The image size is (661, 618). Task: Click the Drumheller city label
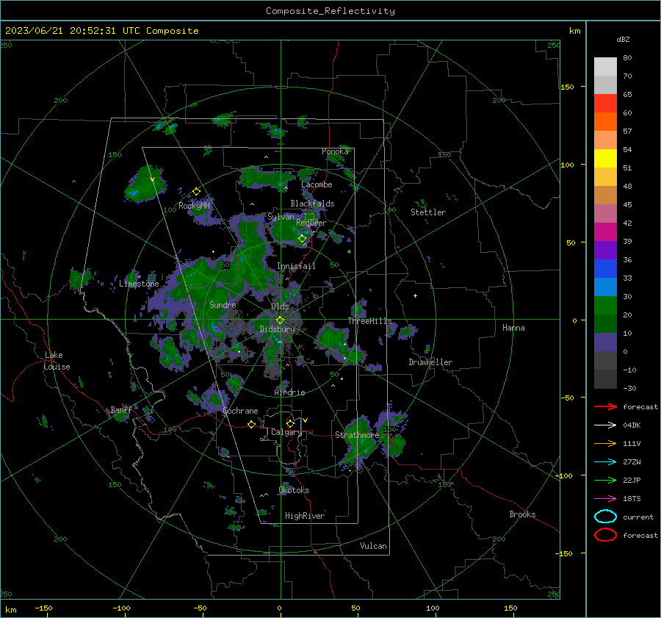tap(430, 362)
